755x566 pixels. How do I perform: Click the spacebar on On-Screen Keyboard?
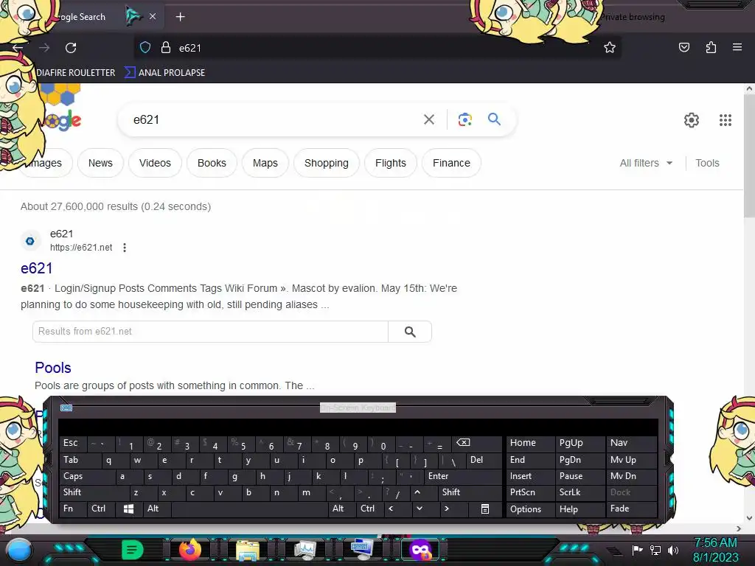point(249,509)
